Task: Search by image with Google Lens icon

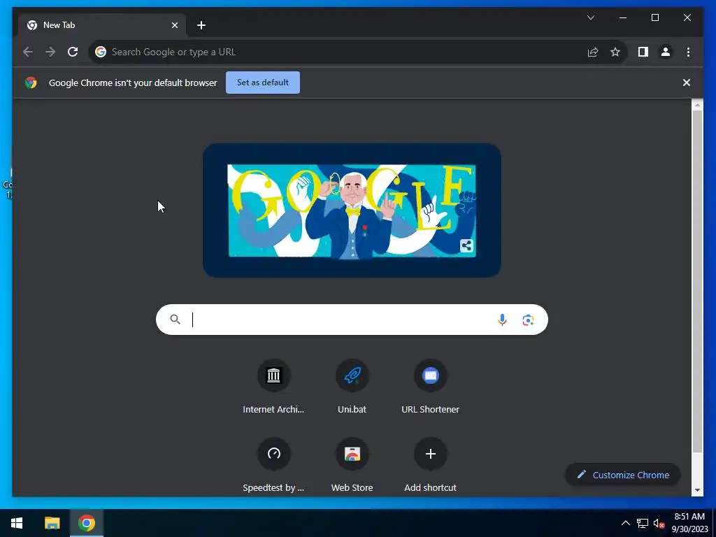Action: point(528,320)
